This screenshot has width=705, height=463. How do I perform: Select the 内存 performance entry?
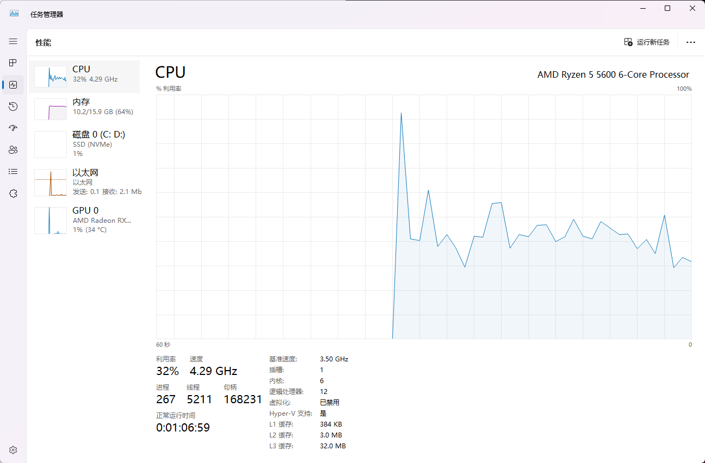[x=84, y=109]
